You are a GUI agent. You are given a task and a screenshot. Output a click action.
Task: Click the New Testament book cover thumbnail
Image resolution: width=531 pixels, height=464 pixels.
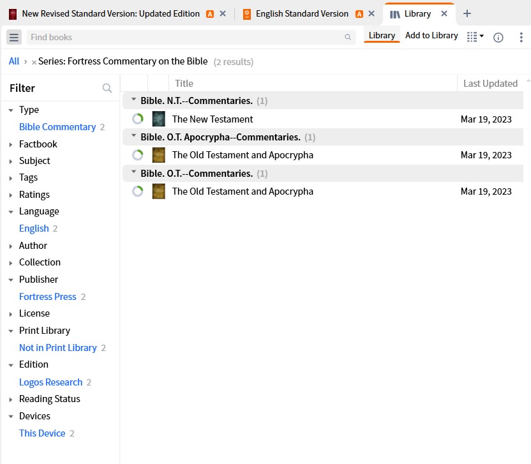[x=158, y=119]
